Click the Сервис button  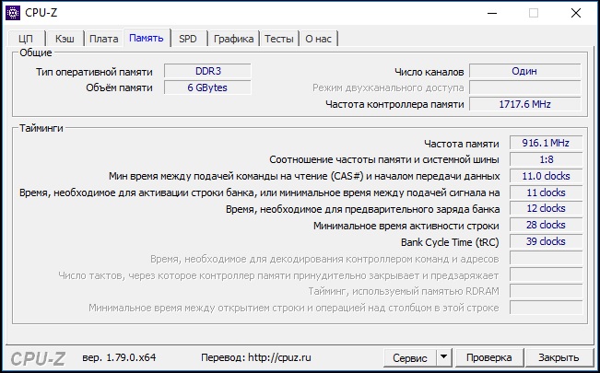click(x=410, y=358)
